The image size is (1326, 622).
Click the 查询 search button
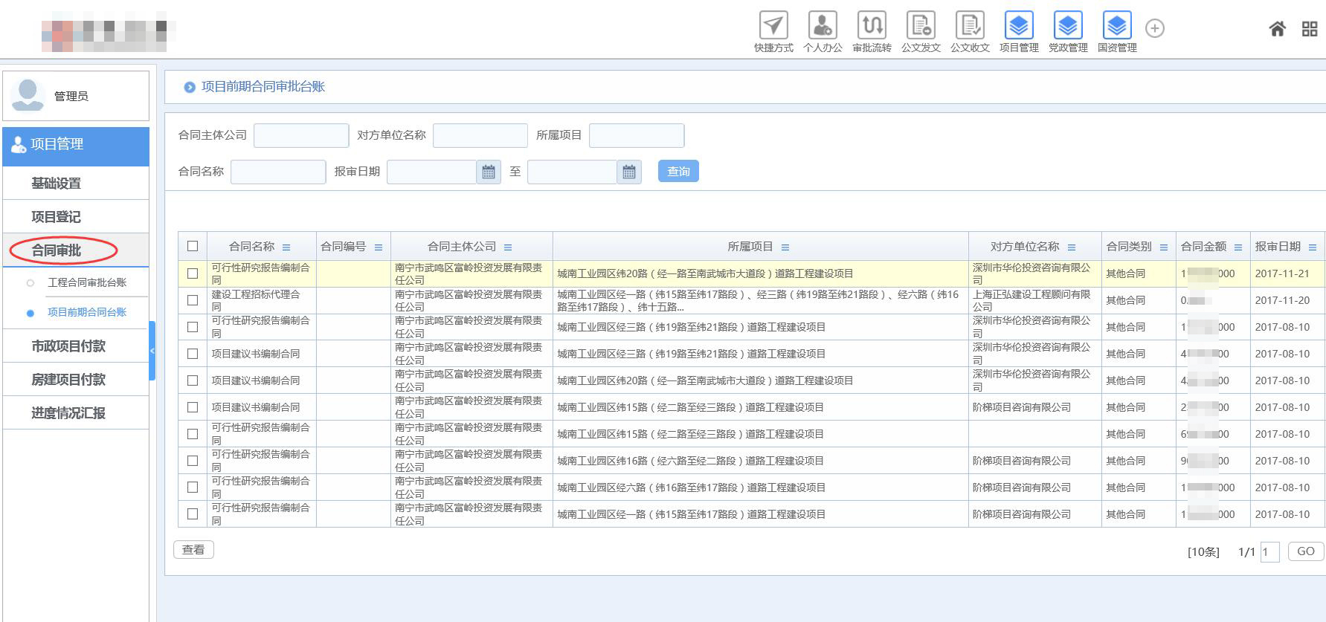tap(678, 172)
